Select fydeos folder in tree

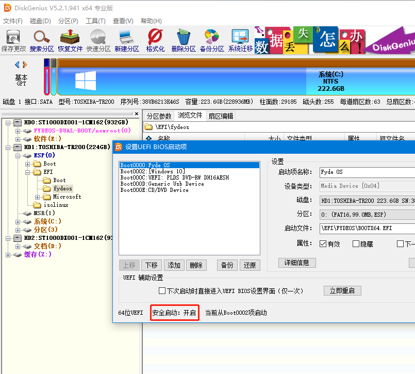click(63, 188)
